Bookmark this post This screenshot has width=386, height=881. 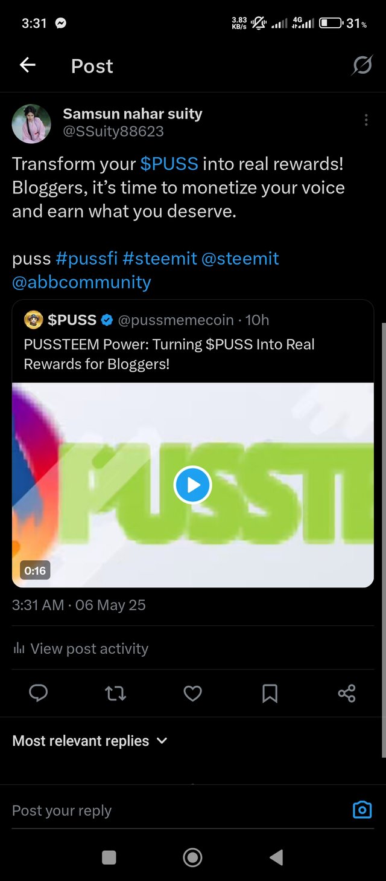click(270, 693)
